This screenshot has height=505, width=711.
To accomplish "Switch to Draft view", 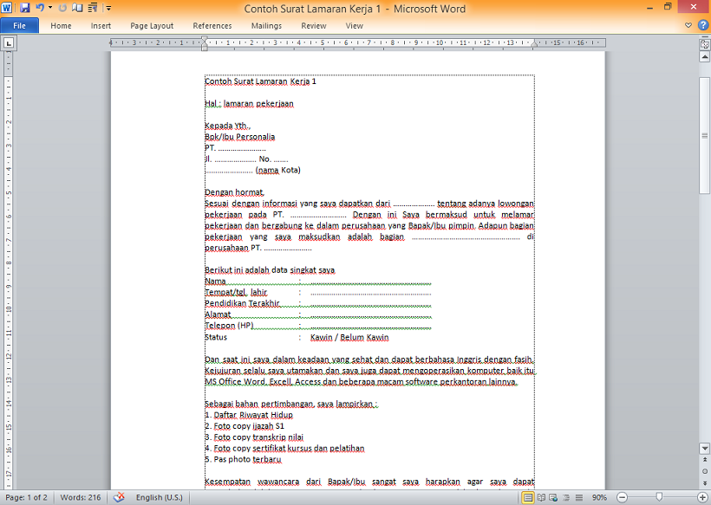I will pos(577,497).
